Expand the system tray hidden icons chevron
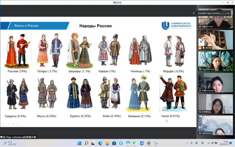 (187, 143)
